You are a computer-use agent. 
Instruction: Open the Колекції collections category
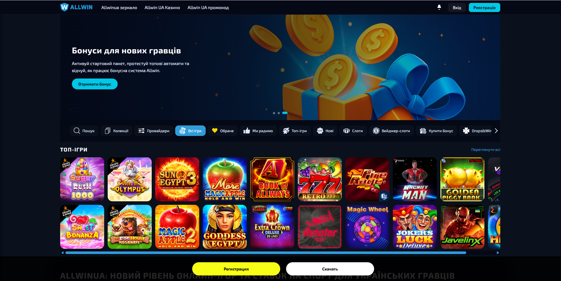[116, 131]
